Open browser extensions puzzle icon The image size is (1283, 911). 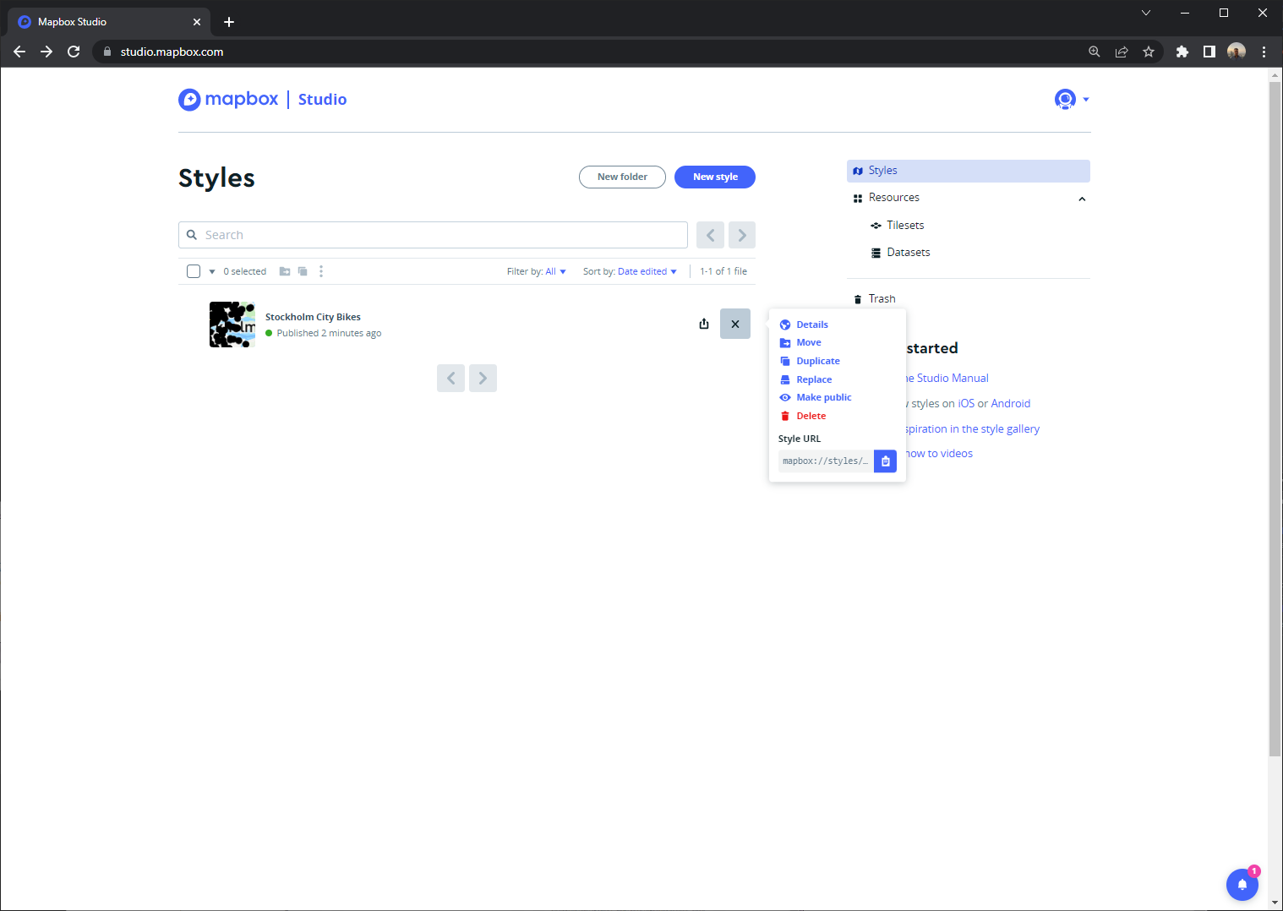click(x=1182, y=52)
